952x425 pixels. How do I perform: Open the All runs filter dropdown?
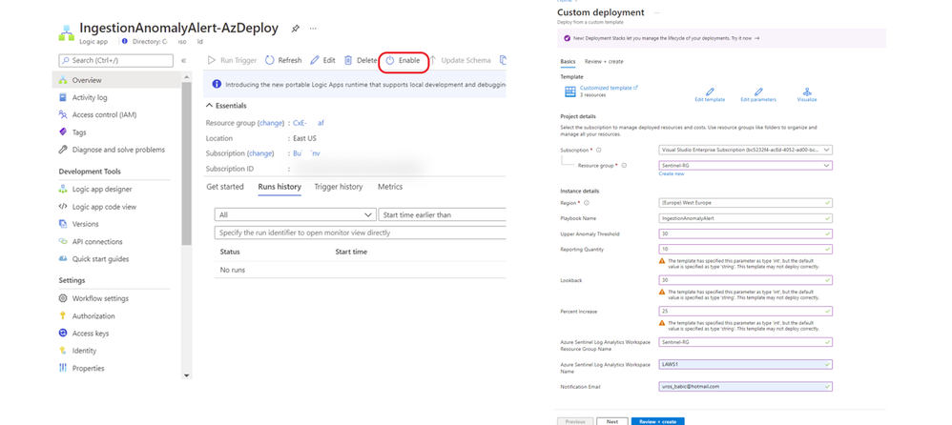[x=296, y=214]
